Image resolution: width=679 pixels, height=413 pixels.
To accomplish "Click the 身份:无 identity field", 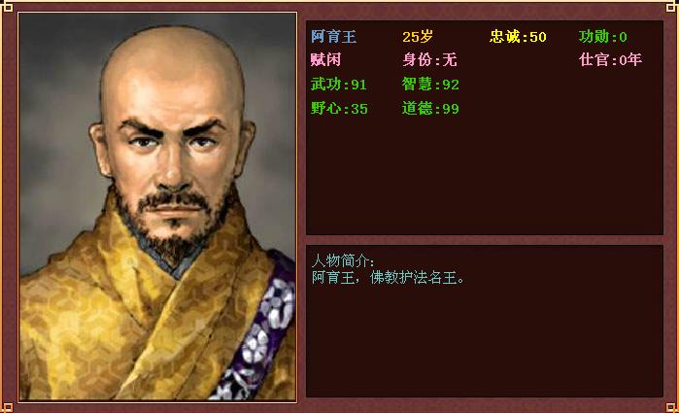I will (429, 60).
